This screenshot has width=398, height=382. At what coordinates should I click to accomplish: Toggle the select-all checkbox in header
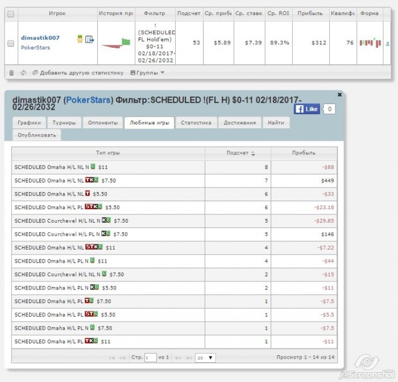pyautogui.click(x=10, y=13)
